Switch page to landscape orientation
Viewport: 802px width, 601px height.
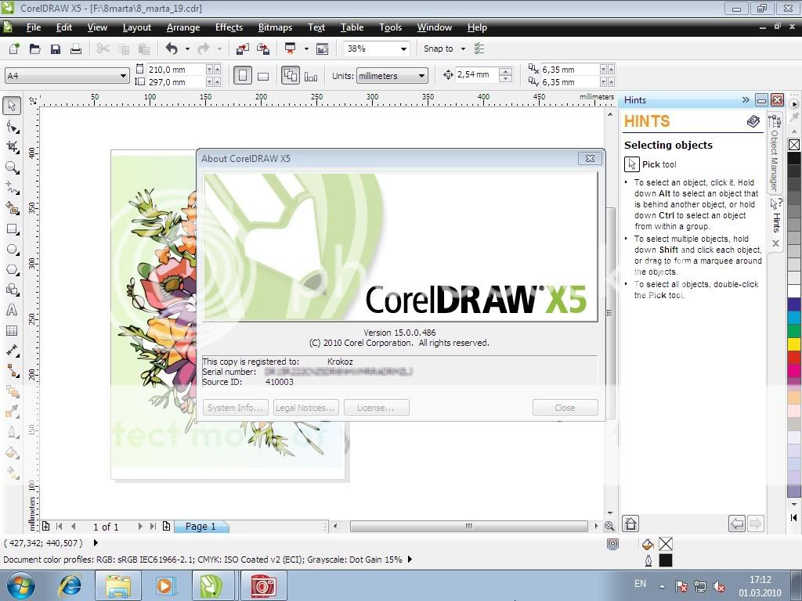263,76
